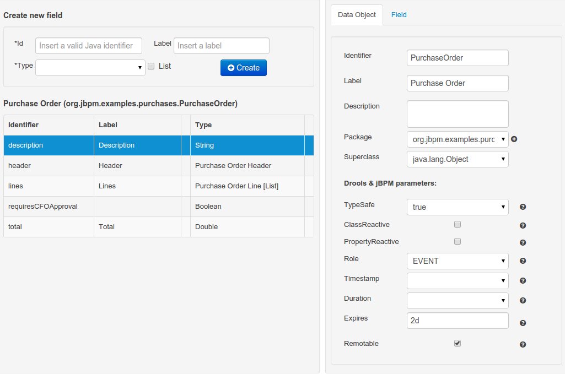Enable the PropertyReactive checkbox

[457, 242]
